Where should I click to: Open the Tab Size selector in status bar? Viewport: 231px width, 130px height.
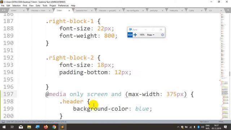204,122
